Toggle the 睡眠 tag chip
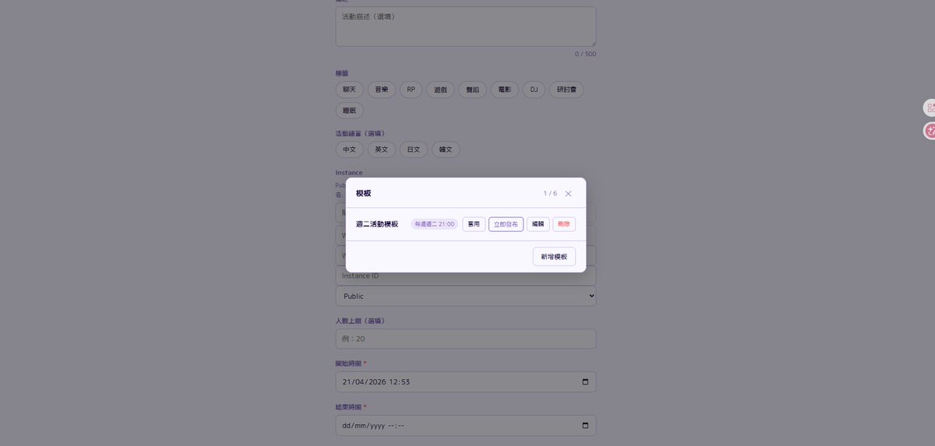Screen dimensions: 935x446 coord(350,111)
